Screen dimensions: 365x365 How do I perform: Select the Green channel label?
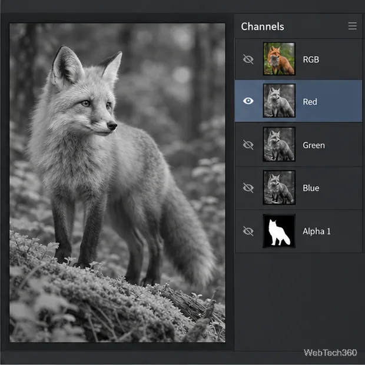[314, 145]
